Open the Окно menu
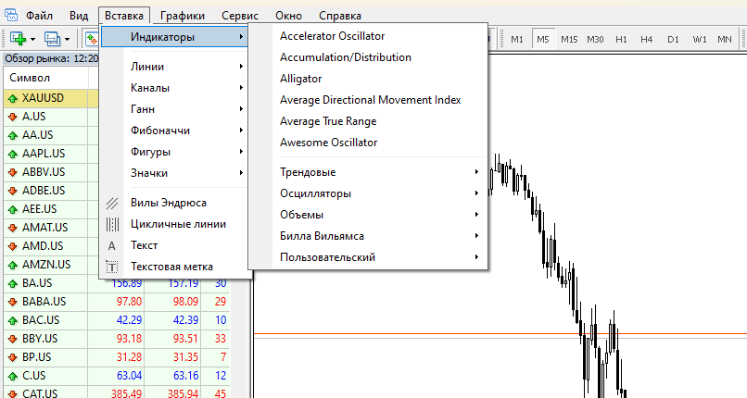Image resolution: width=747 pixels, height=398 pixels. (289, 15)
